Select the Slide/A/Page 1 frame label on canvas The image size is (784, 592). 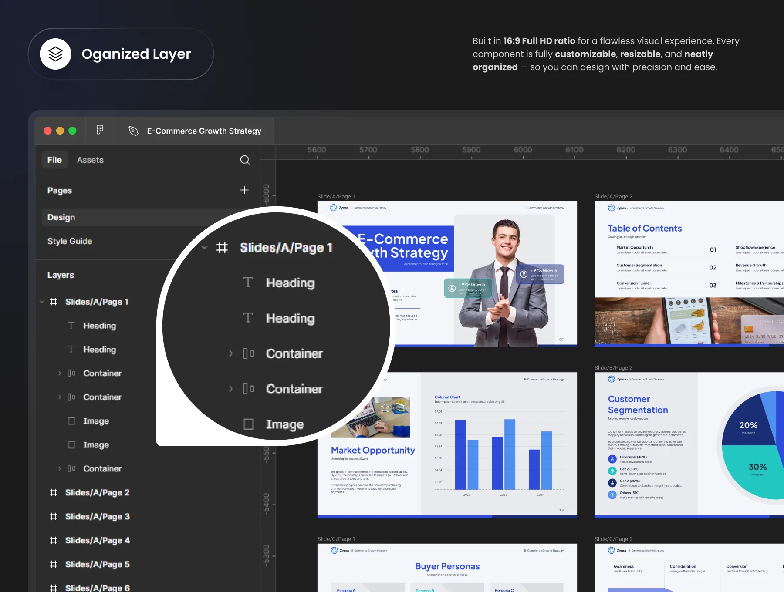click(336, 196)
